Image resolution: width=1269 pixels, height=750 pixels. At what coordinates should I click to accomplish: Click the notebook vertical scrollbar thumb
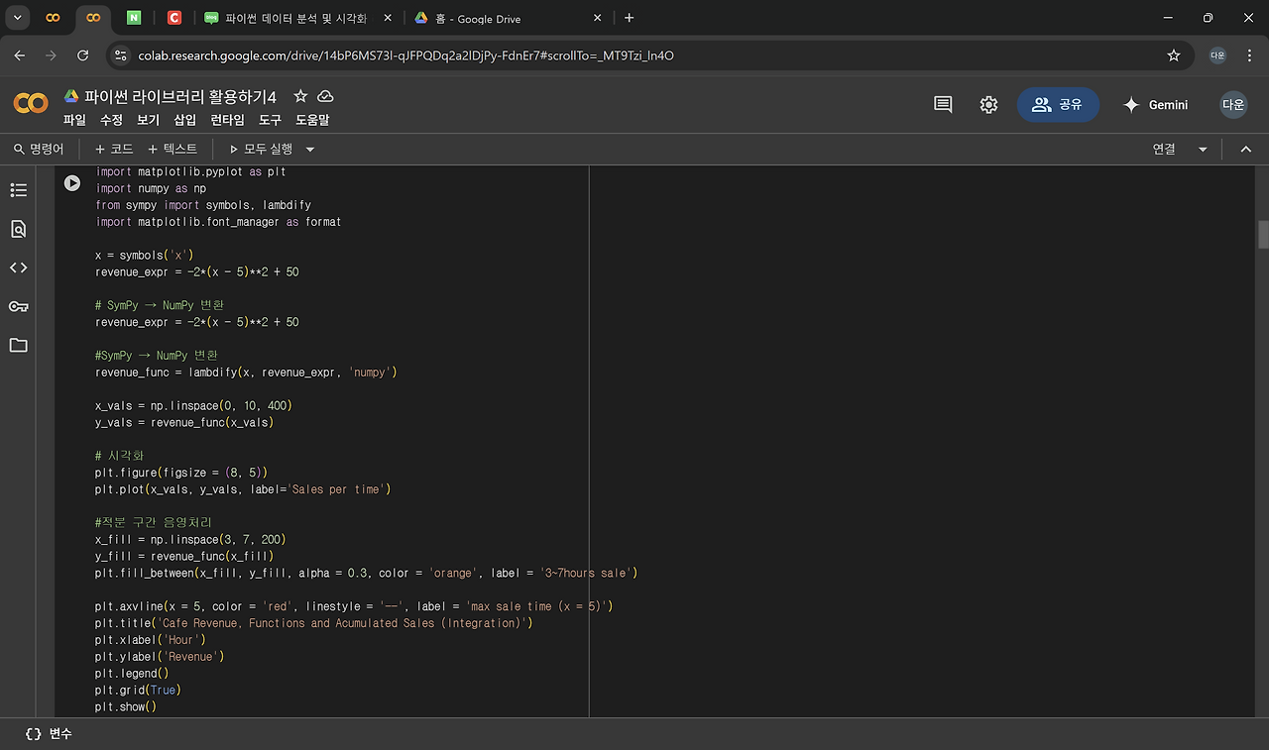(x=1263, y=234)
